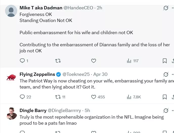
Task: Open more options on Mike T's tweet
Action: click(173, 8)
